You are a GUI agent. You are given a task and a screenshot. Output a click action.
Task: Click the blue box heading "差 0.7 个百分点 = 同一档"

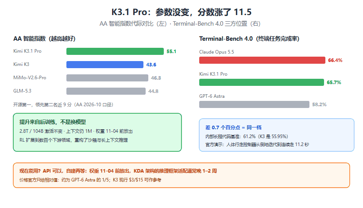[x=233, y=127]
